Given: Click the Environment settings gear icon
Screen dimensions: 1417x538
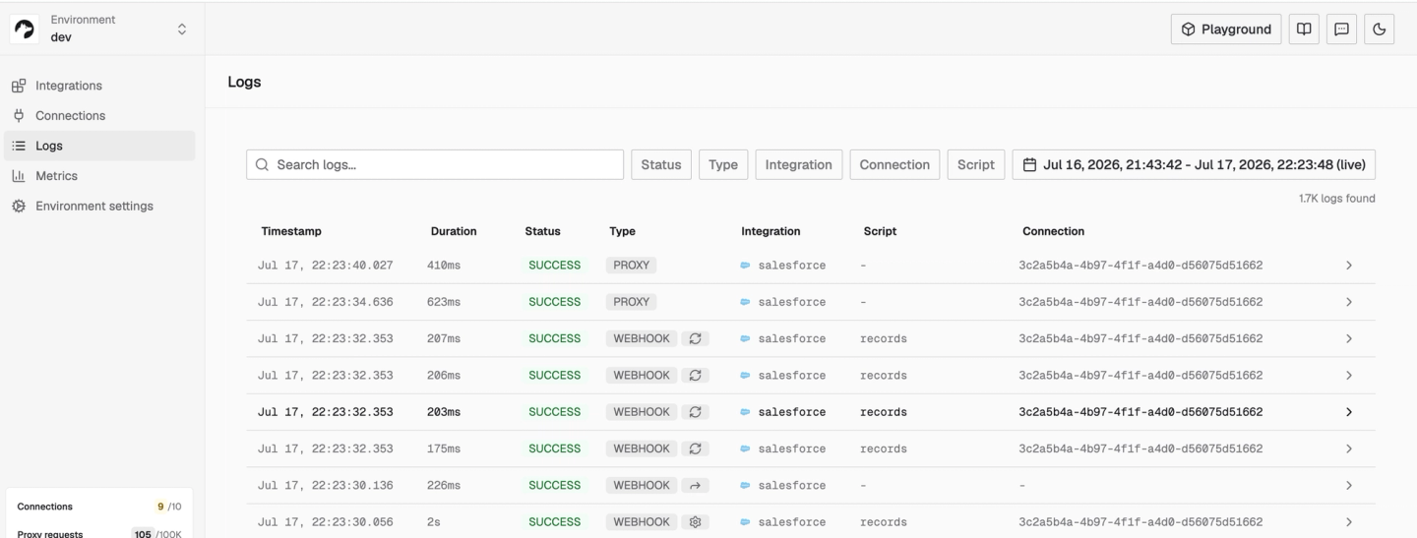Looking at the screenshot, I should (x=19, y=206).
